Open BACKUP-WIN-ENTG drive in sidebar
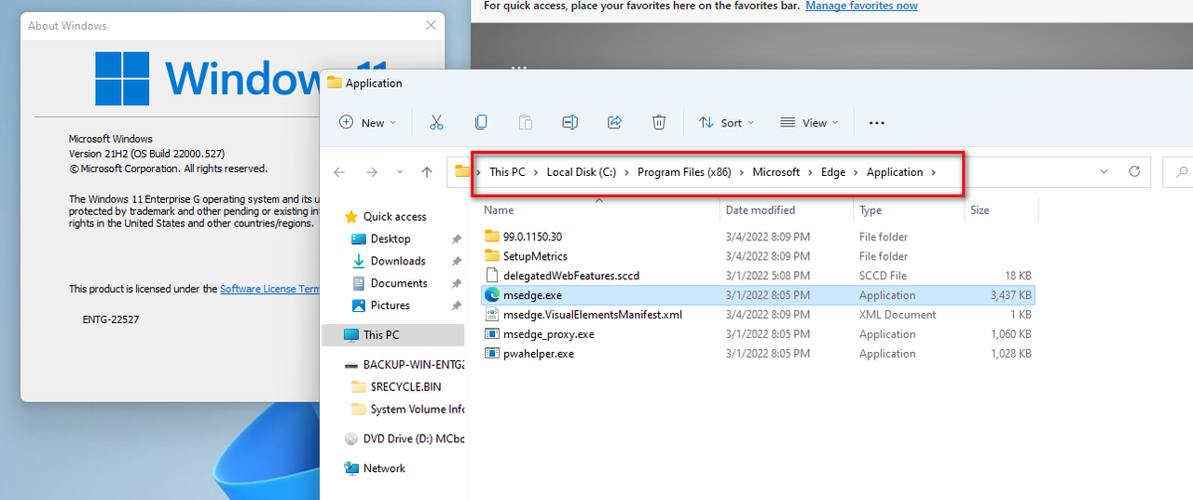 tap(404, 365)
